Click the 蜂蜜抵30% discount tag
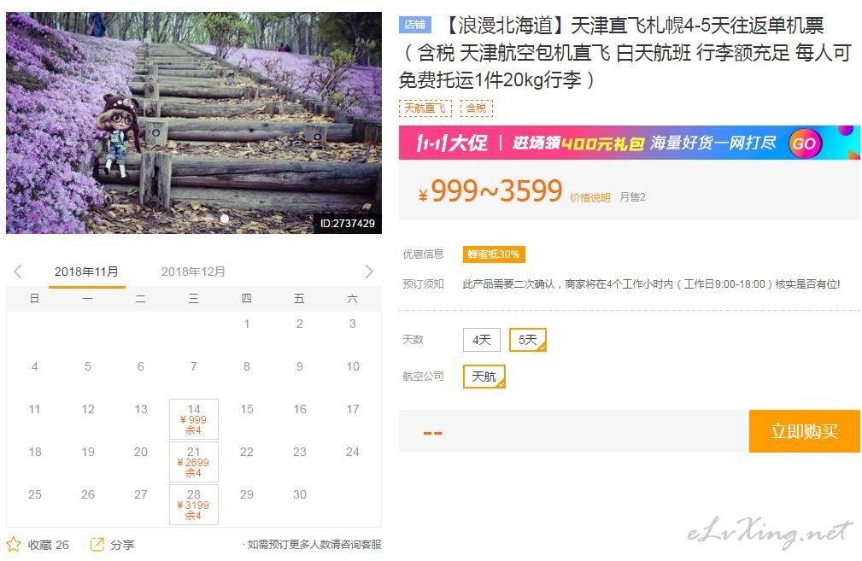The width and height of the screenshot is (862, 561). (494, 254)
